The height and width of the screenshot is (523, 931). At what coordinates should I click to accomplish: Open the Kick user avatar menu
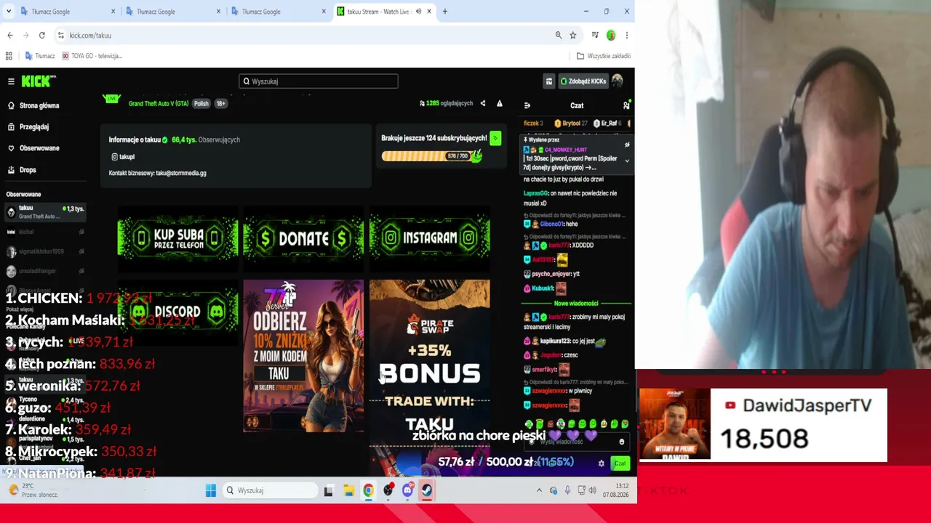[x=618, y=81]
